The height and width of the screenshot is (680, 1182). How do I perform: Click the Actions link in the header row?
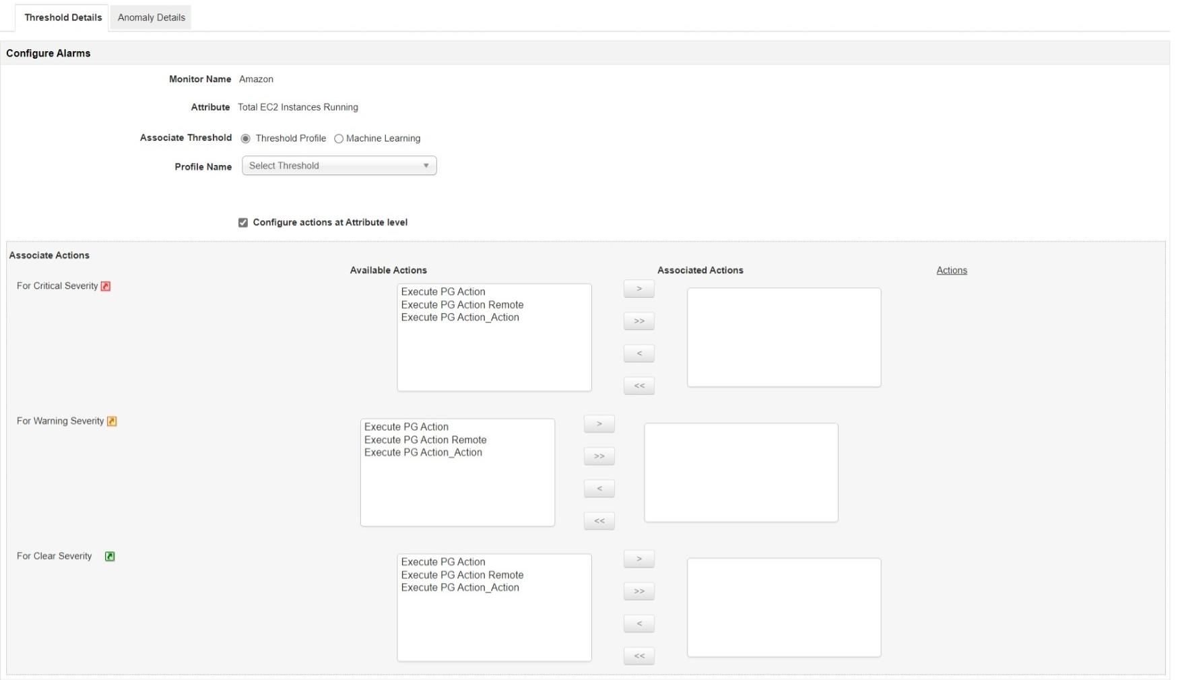tap(952, 270)
